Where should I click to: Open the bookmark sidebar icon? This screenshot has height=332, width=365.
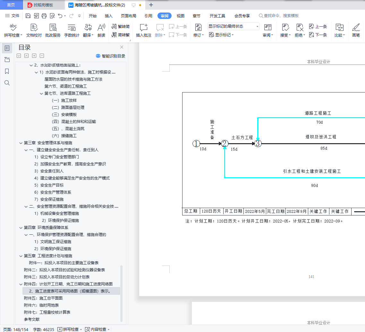click(7, 71)
